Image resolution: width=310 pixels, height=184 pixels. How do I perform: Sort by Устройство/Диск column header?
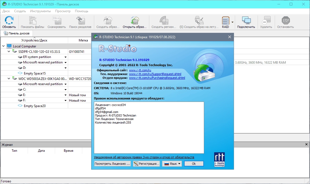pos(34,40)
